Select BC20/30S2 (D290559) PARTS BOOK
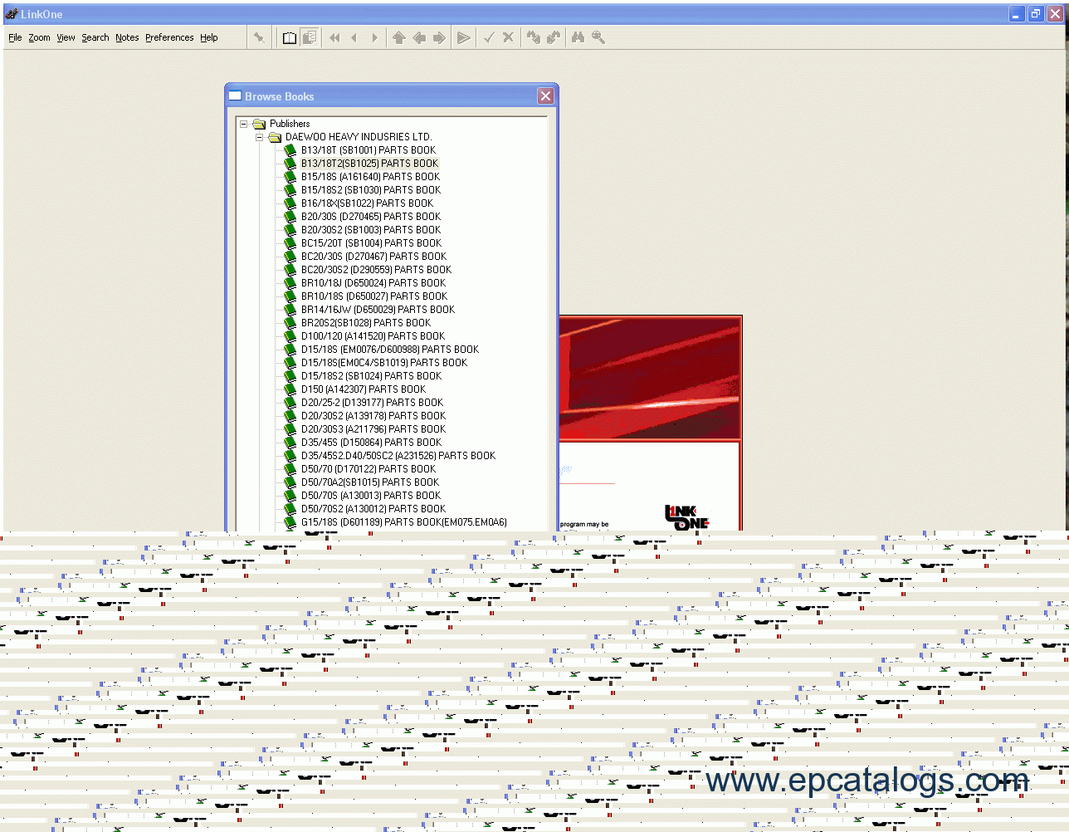1069x832 pixels. (376, 270)
